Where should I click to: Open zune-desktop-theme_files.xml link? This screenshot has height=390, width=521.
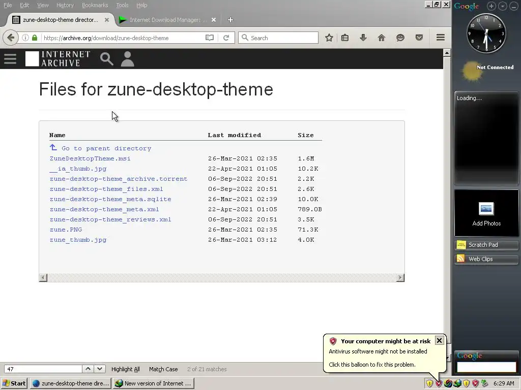(x=106, y=189)
